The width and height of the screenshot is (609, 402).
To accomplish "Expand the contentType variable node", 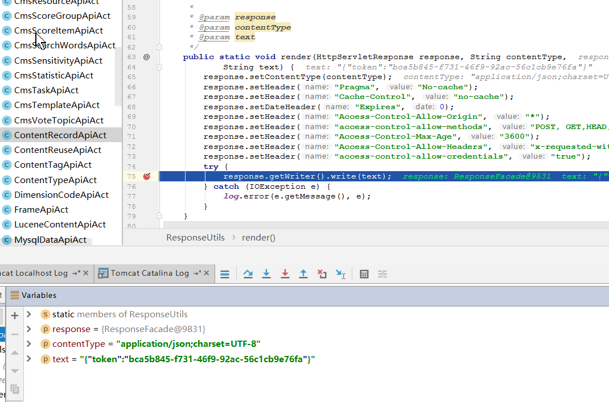I will tap(29, 344).
